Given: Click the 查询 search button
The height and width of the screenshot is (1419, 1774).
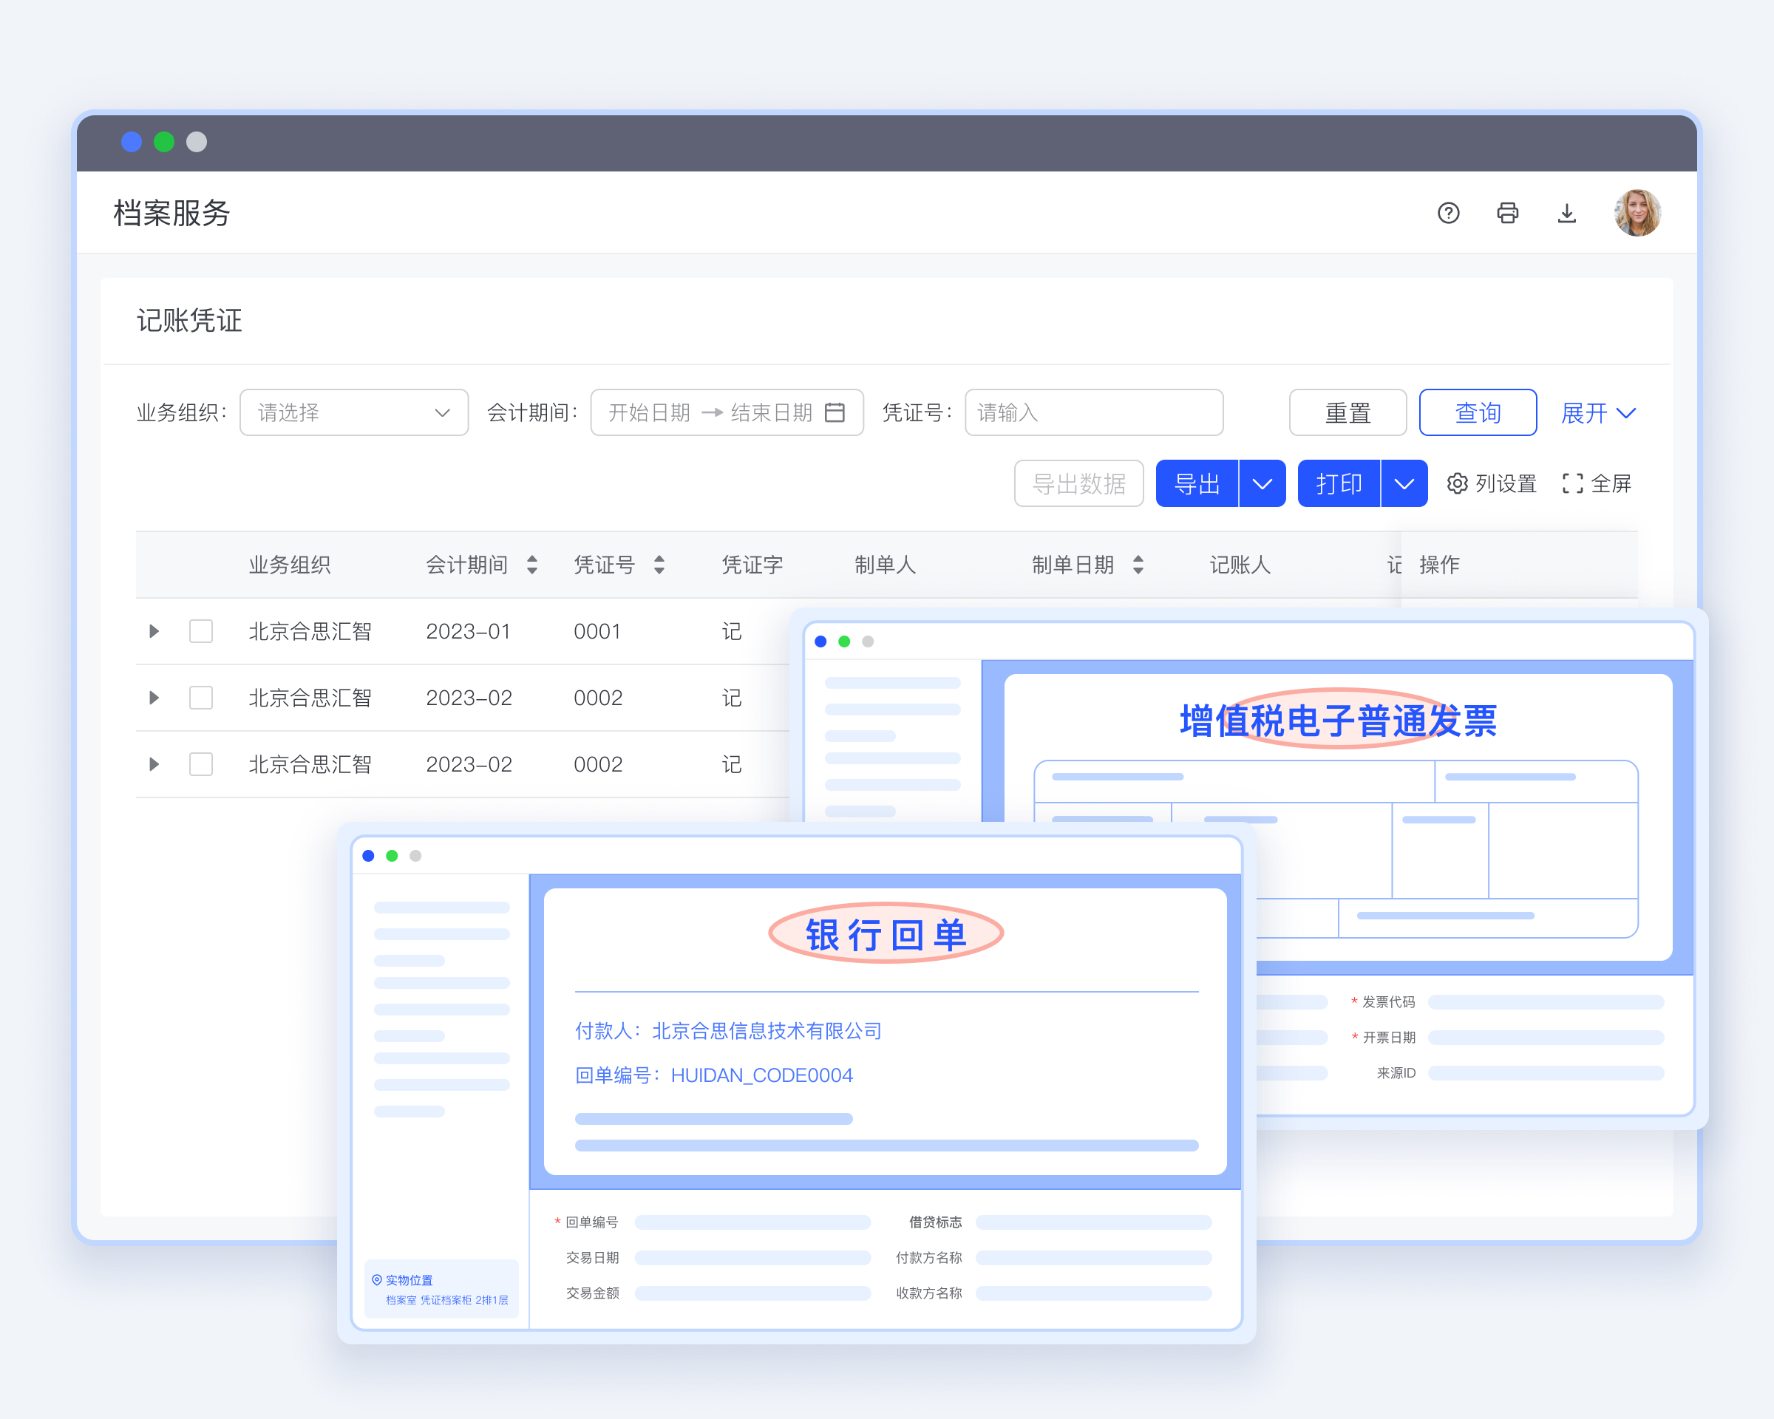Looking at the screenshot, I should (x=1478, y=412).
